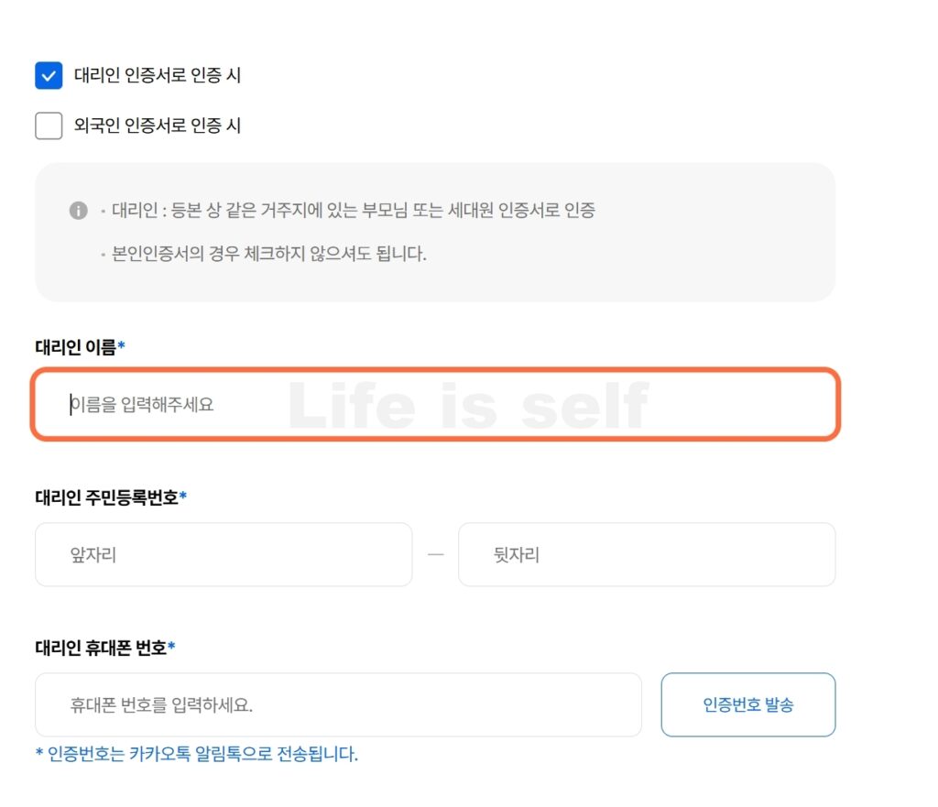Click the 대리인 등본 상 explanation line
Image resolution: width=938 pixels, height=807 pixels.
point(354,211)
